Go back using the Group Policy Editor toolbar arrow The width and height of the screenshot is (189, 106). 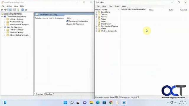pyautogui.click(x=2, y=10)
